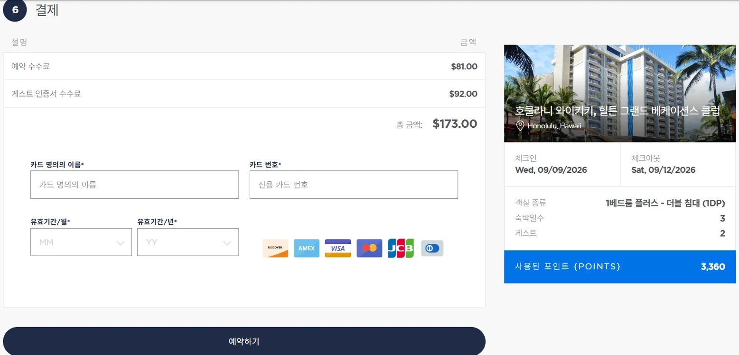Open the expiry year YY dropdown

pos(188,242)
